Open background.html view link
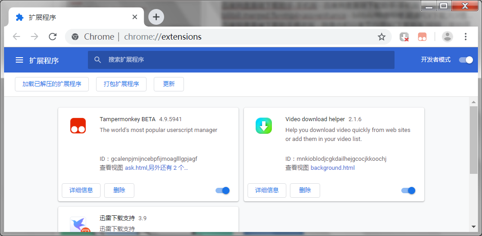Viewport: 482px width, 236px height. pyautogui.click(x=333, y=168)
